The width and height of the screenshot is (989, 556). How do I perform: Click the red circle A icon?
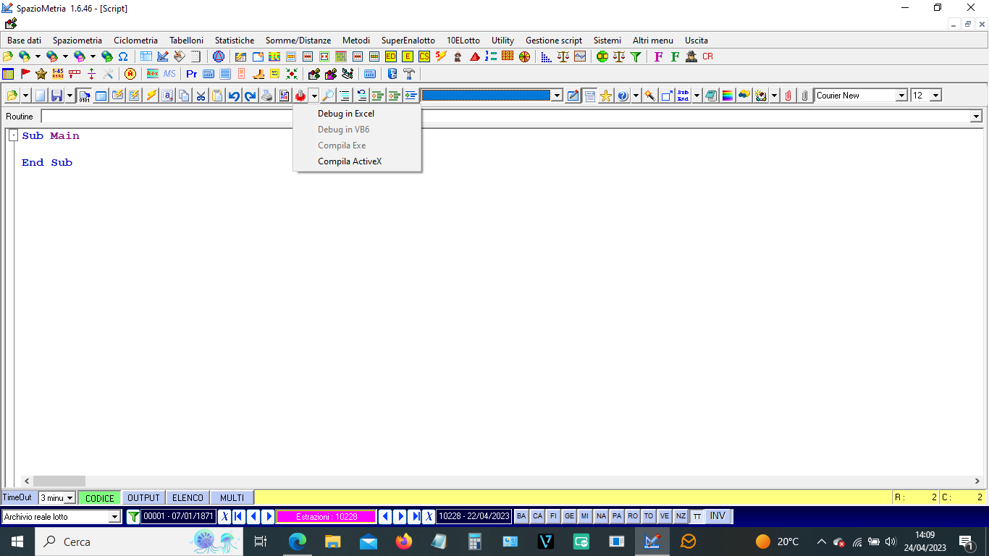pos(130,74)
